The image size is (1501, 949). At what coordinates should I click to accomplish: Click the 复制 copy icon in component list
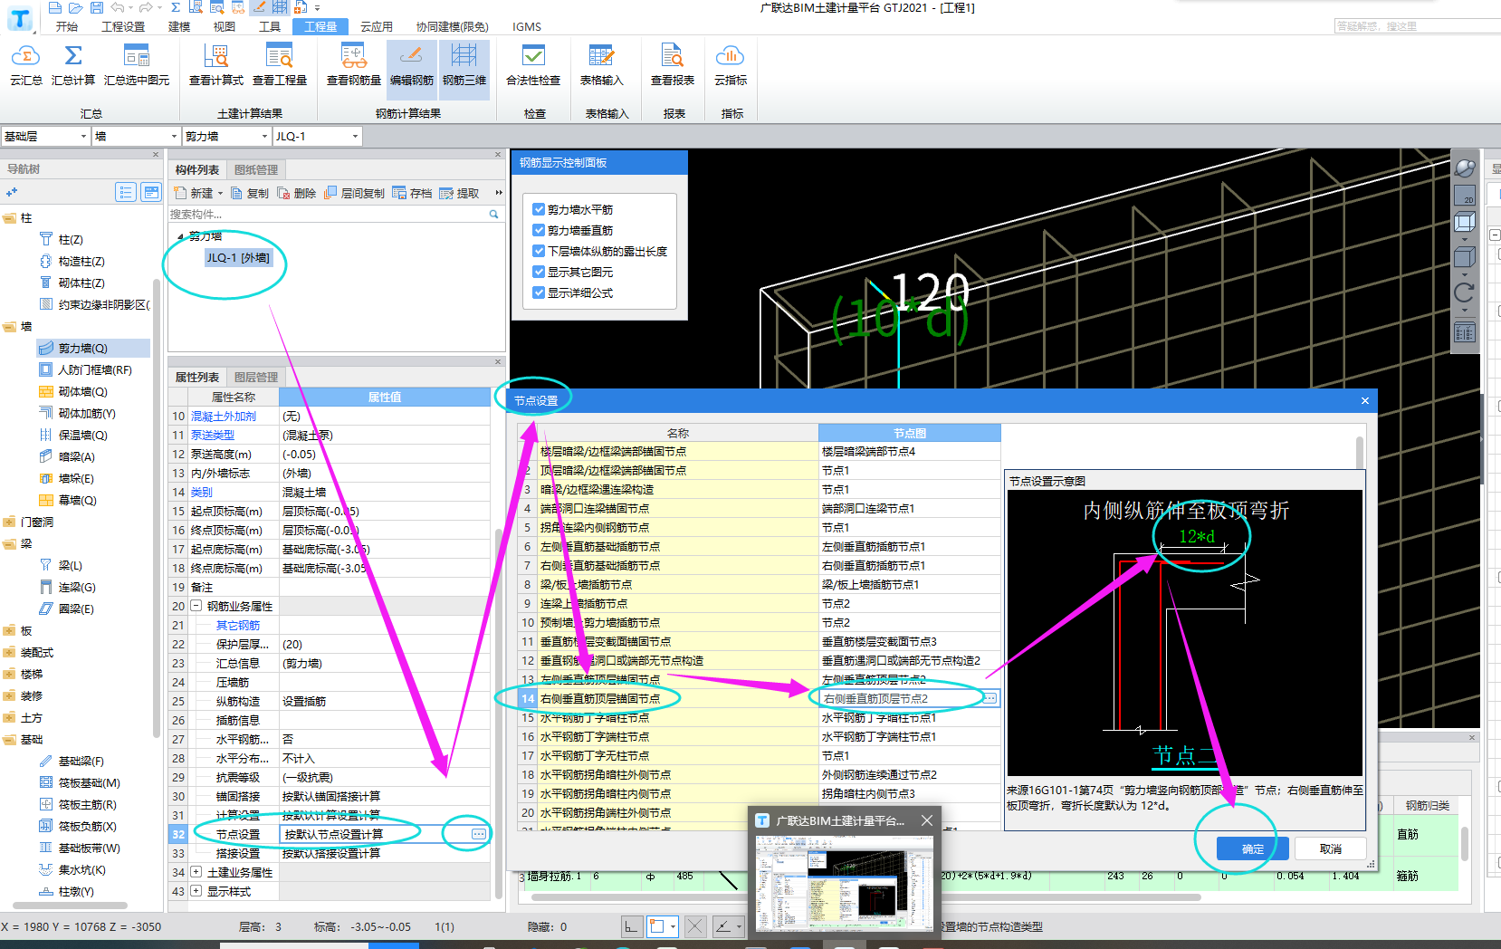pos(249,193)
